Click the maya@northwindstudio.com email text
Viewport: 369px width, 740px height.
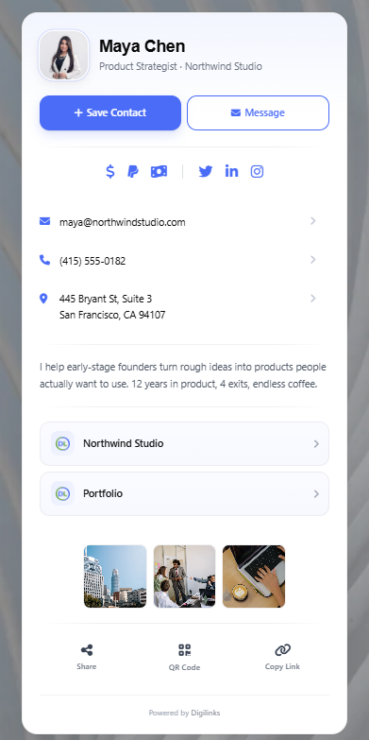click(122, 222)
